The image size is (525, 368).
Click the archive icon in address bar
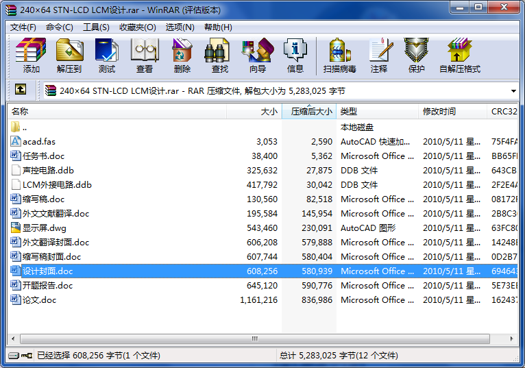click(51, 90)
